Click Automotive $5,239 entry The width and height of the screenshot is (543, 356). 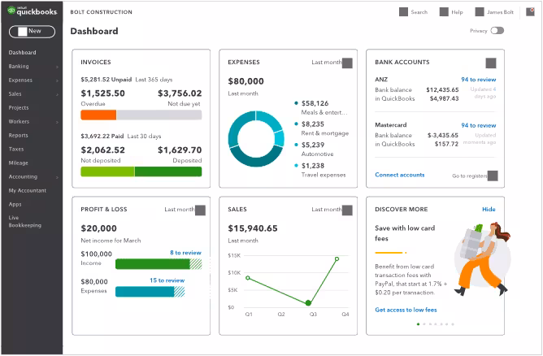(314, 150)
